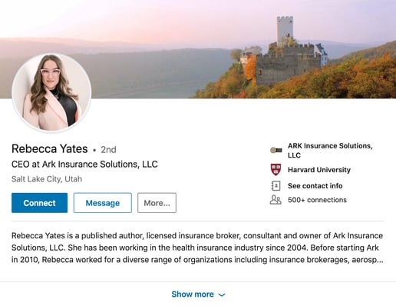Click the Salt Lake City, Utah location
Screen dimensions: 396x306
[x=47, y=179]
